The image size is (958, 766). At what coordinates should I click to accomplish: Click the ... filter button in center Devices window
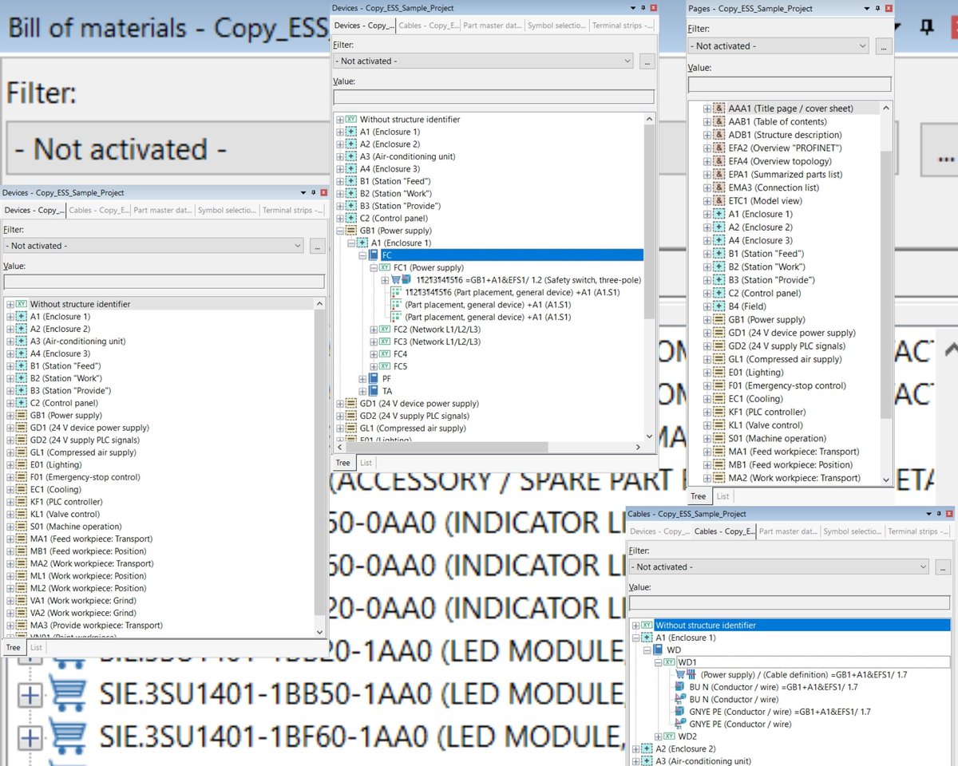647,61
